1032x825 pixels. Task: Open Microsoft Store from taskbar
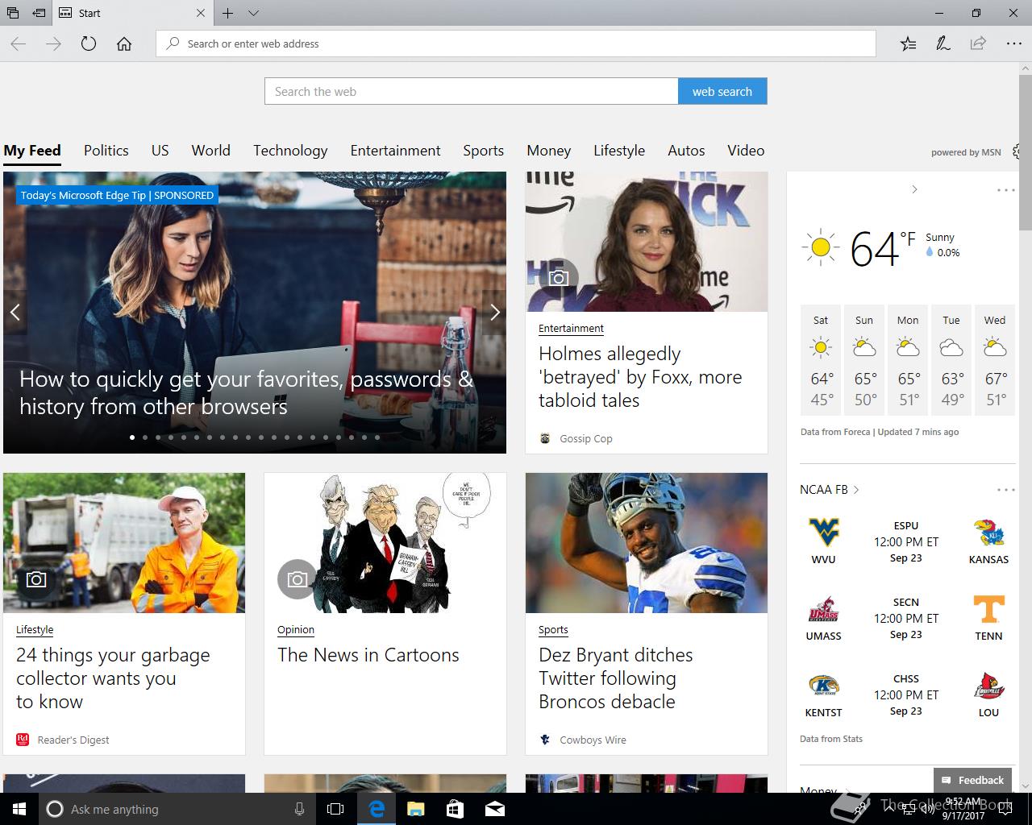coord(455,809)
